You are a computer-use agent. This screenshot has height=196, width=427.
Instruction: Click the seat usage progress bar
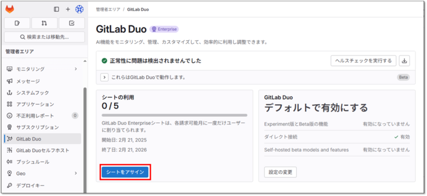[x=175, y=115]
